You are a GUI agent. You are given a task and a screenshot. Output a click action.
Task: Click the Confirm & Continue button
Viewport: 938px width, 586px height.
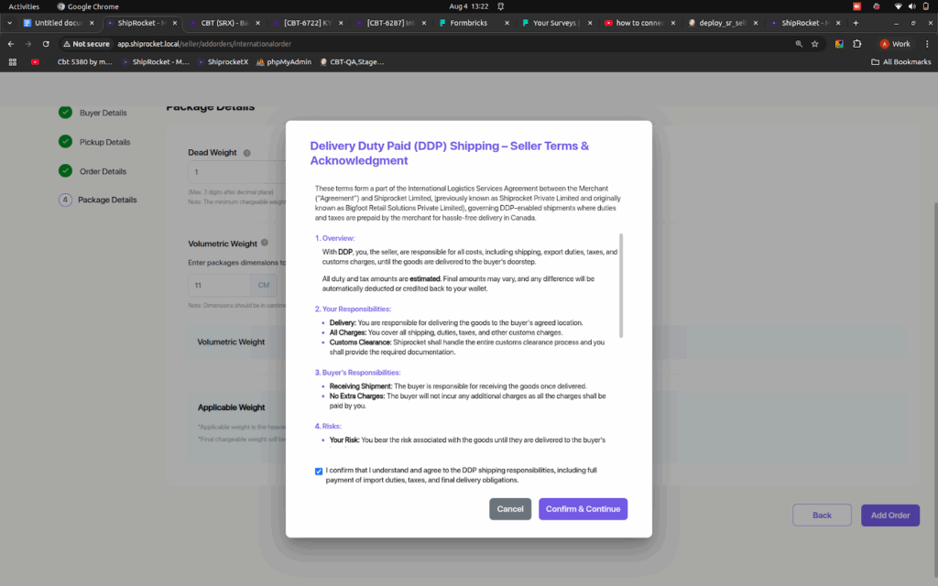[583, 509]
